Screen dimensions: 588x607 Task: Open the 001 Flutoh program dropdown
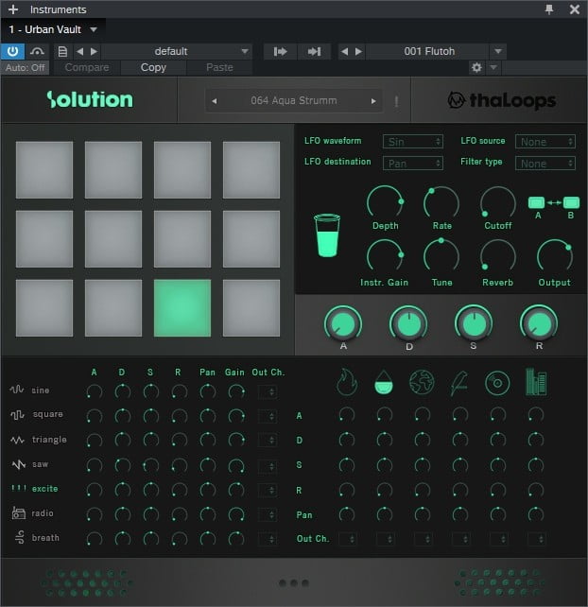pos(498,51)
